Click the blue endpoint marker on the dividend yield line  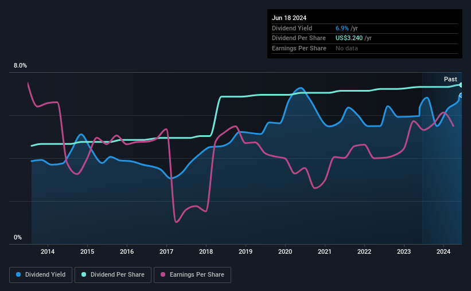(461, 96)
